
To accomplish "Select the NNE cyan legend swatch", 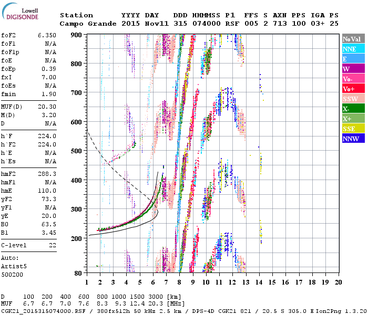I will pos(353,49).
